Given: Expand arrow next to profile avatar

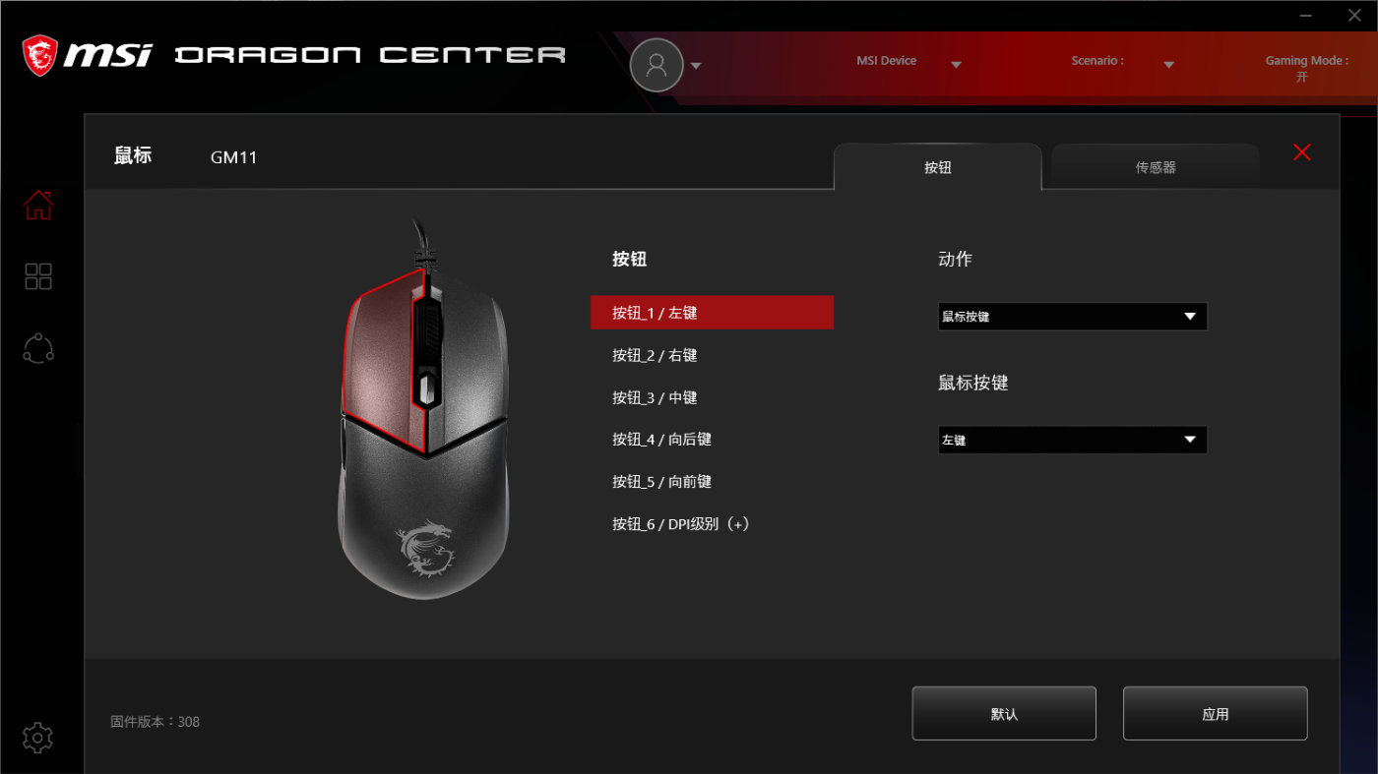Looking at the screenshot, I should coord(696,66).
